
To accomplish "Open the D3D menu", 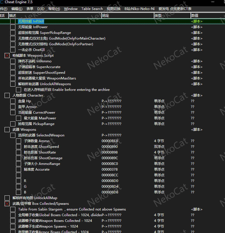I will [41, 9].
